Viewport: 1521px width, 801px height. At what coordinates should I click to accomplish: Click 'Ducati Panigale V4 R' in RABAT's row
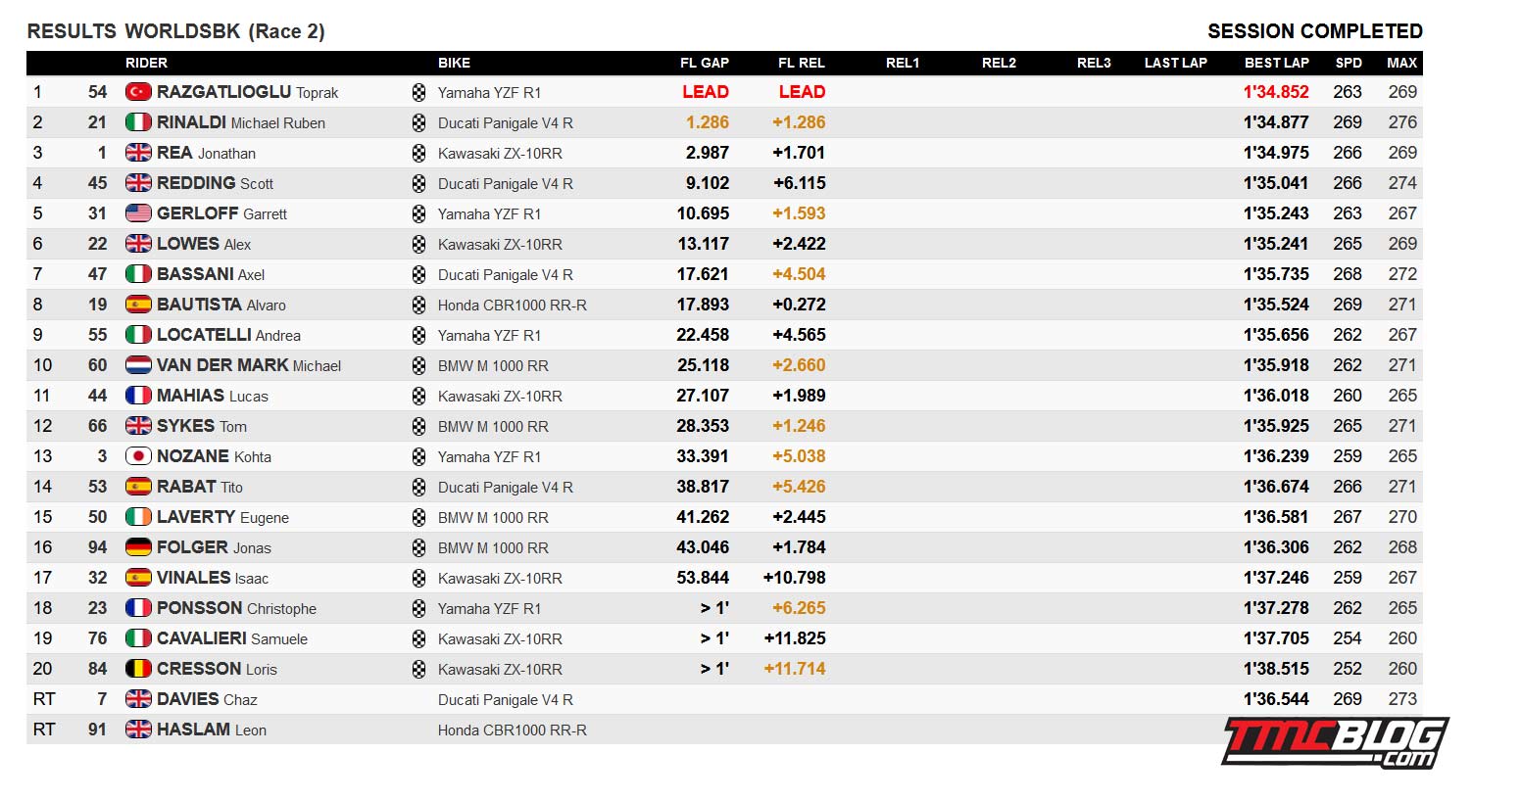[x=506, y=488]
